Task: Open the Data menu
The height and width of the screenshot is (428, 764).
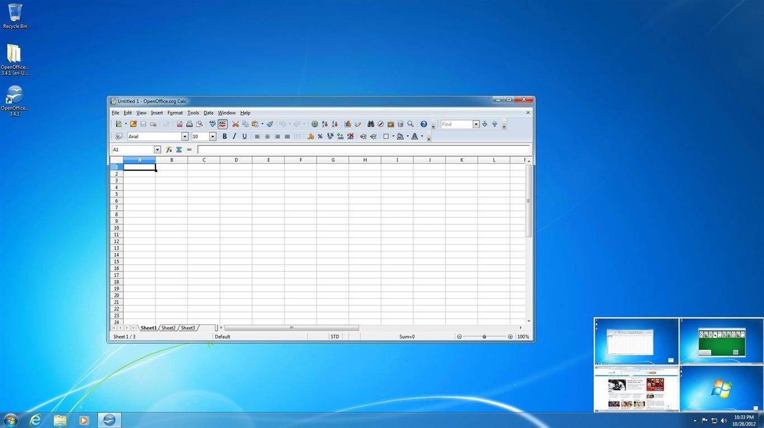Action: tap(208, 113)
